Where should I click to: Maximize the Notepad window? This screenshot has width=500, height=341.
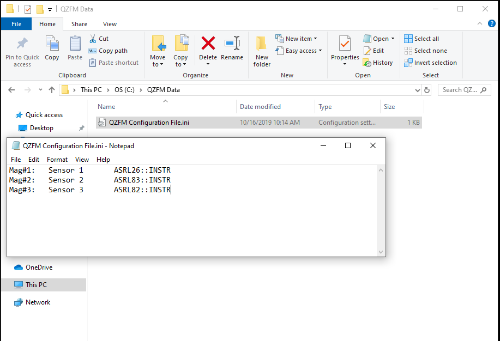pyautogui.click(x=348, y=145)
